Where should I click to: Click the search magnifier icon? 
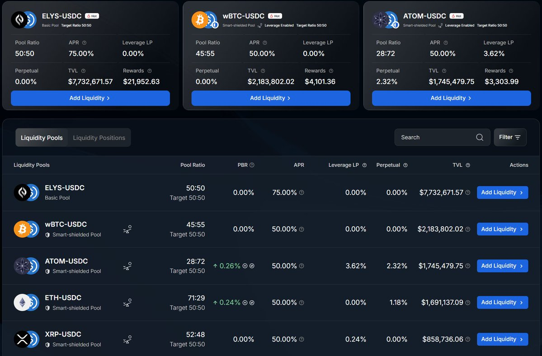480,137
